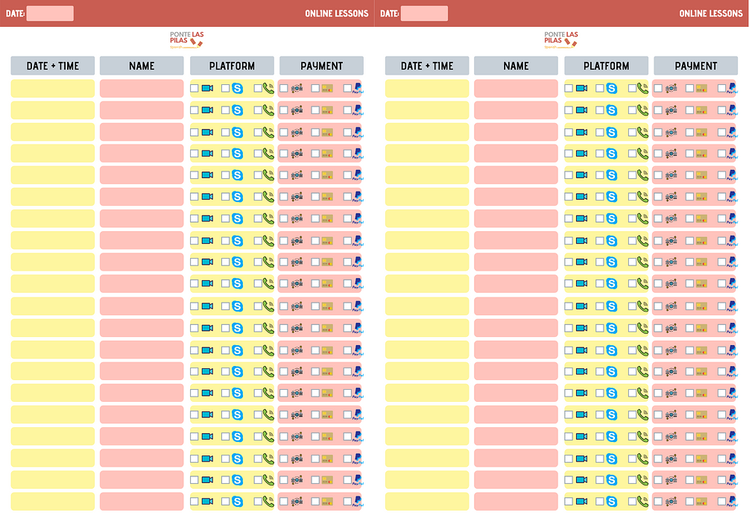Click ONLINE LESSONS title on the right page
749x530 pixels.
711,13
